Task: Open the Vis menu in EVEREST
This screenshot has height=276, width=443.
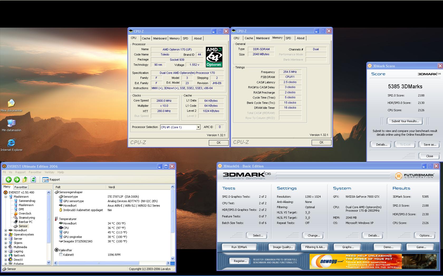Action: tap(11, 172)
